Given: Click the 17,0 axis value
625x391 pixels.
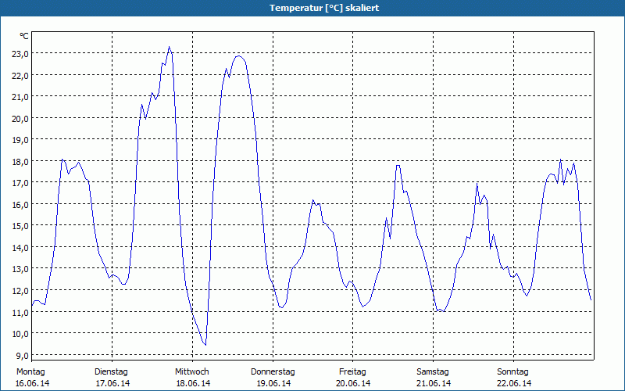Looking at the screenshot, I should tap(20, 183).
